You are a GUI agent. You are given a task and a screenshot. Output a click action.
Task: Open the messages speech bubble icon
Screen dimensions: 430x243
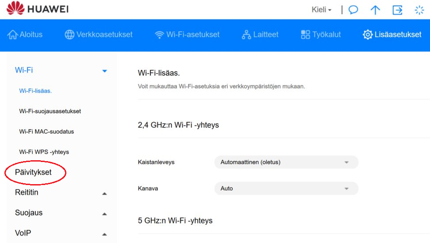coord(353,10)
